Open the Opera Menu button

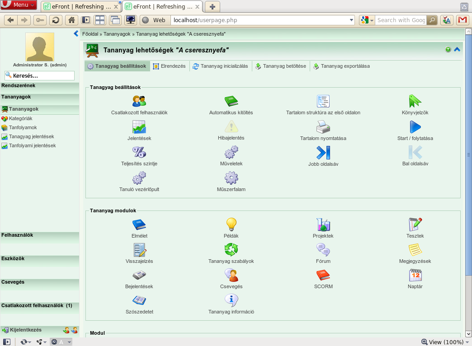(x=19, y=5)
